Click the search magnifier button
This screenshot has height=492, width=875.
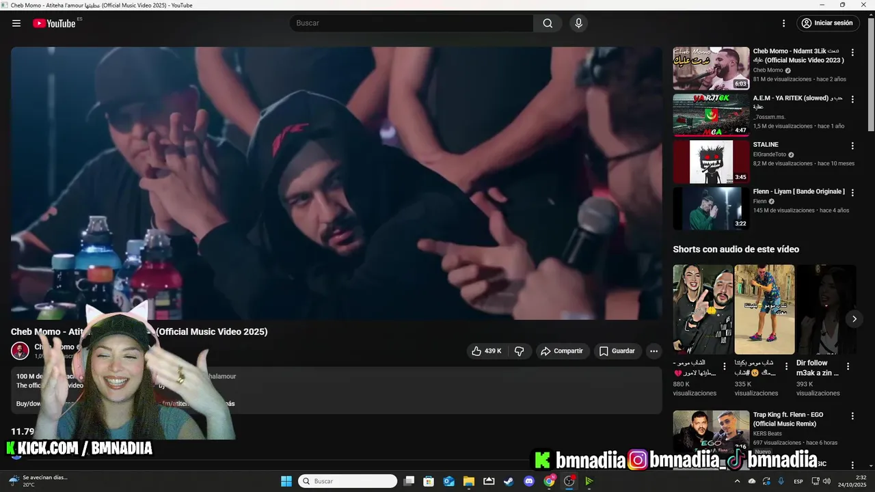point(548,23)
